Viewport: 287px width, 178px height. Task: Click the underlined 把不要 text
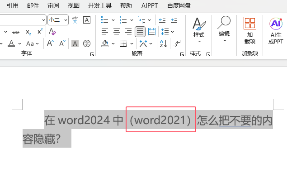pyautogui.click(x=235, y=120)
